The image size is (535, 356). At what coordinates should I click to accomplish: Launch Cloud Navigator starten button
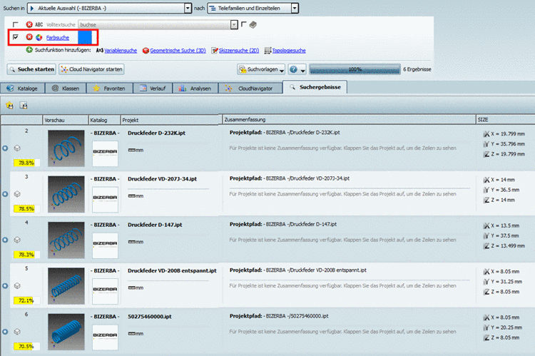(x=91, y=69)
